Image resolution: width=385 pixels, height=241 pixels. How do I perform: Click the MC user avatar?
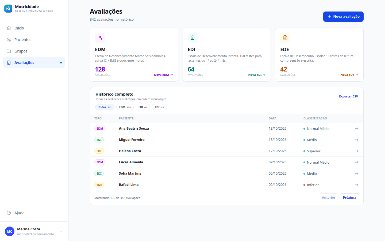pyautogui.click(x=10, y=231)
